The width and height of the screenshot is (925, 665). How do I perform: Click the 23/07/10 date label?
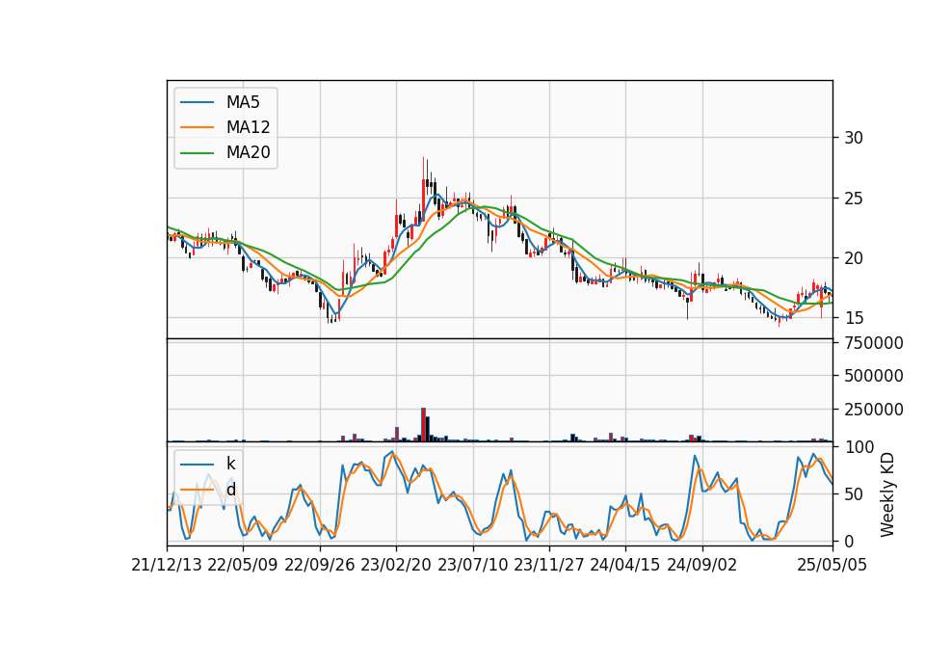(x=472, y=566)
